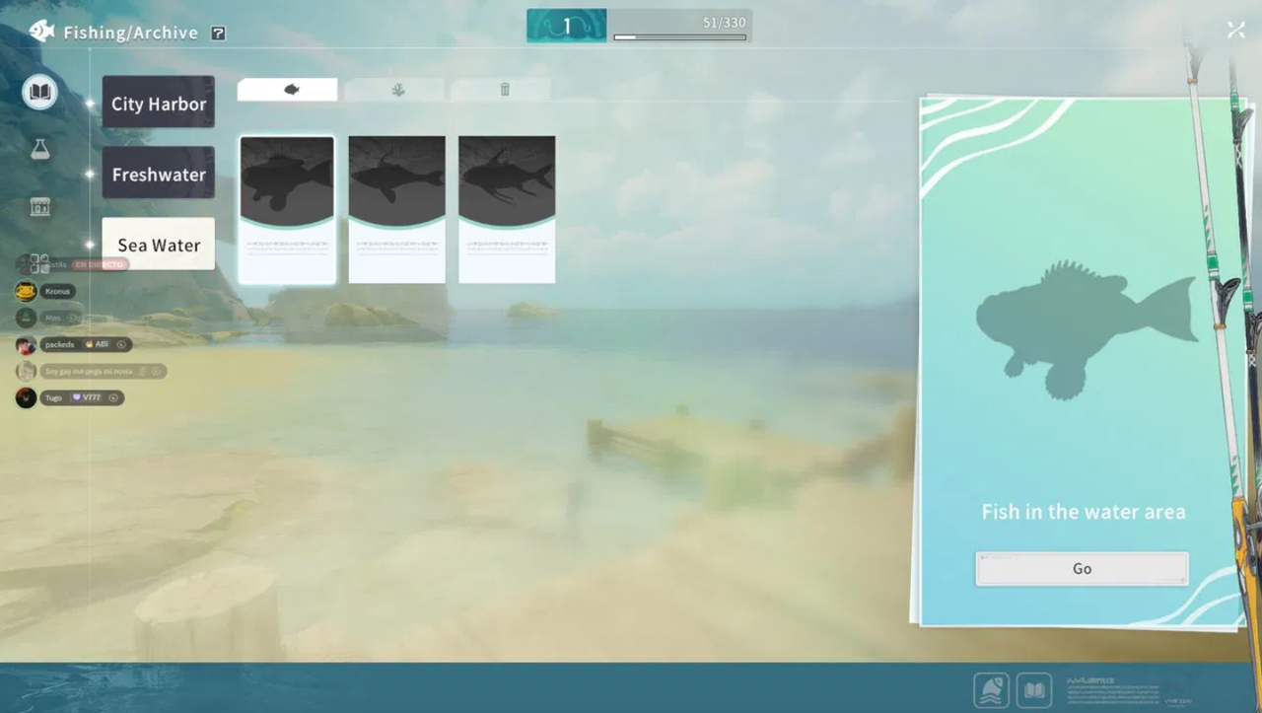Select the second fish silhouette card

[397, 210]
